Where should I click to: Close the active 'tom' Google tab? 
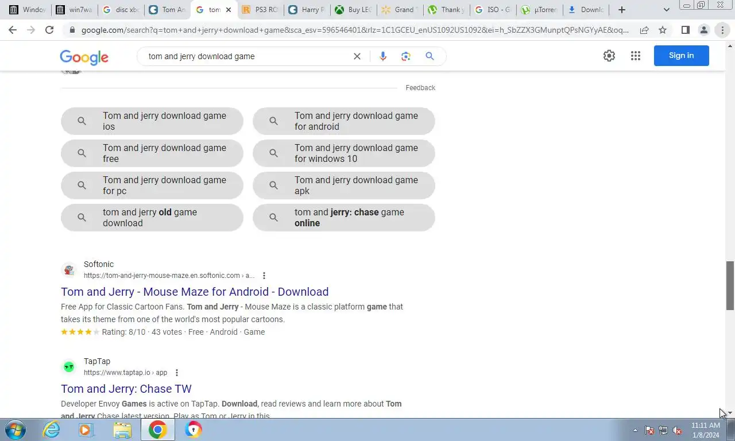point(229,10)
